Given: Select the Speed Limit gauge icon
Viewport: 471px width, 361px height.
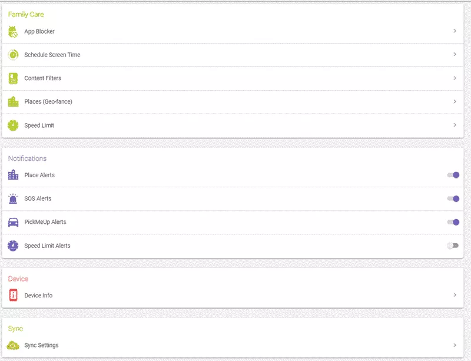Looking at the screenshot, I should pyautogui.click(x=13, y=125).
